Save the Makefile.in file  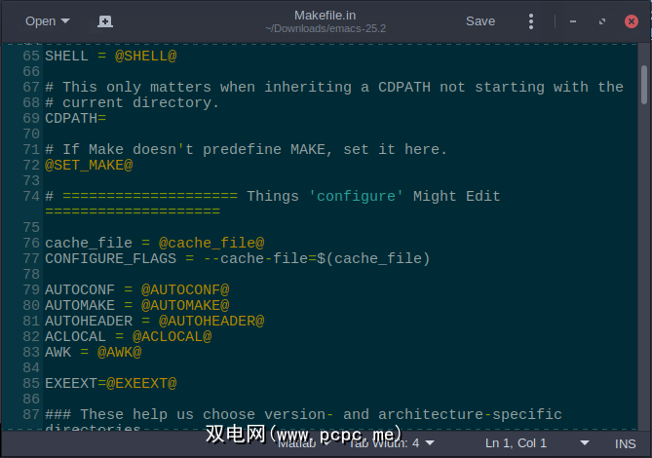pyautogui.click(x=479, y=21)
